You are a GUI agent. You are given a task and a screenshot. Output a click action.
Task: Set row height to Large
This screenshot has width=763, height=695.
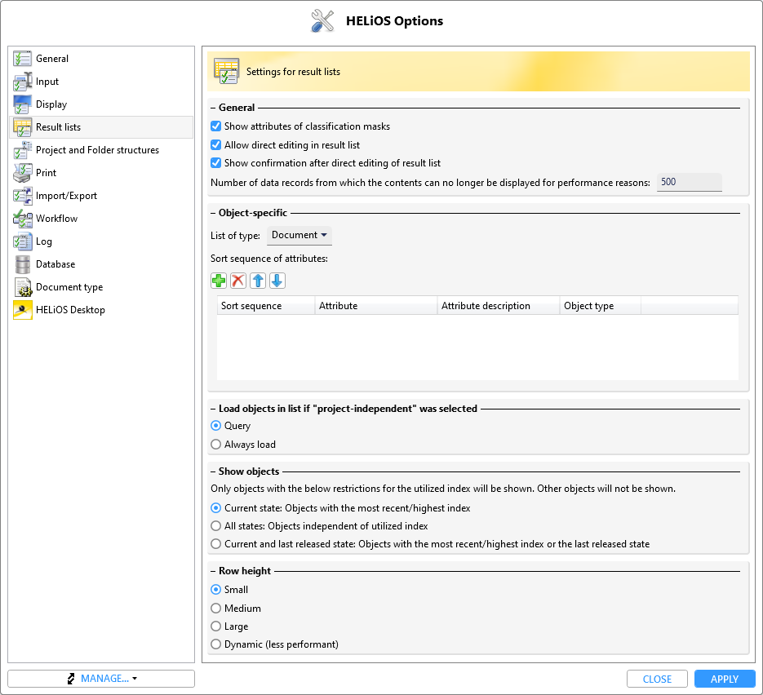tap(216, 626)
